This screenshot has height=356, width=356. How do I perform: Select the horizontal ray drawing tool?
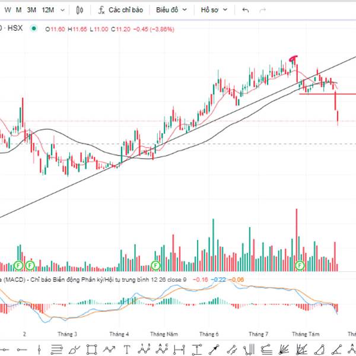22,349
